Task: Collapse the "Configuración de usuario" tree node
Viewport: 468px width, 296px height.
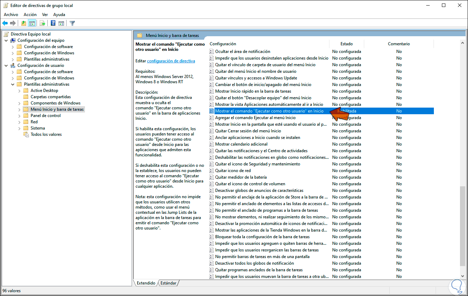Action: (6, 65)
